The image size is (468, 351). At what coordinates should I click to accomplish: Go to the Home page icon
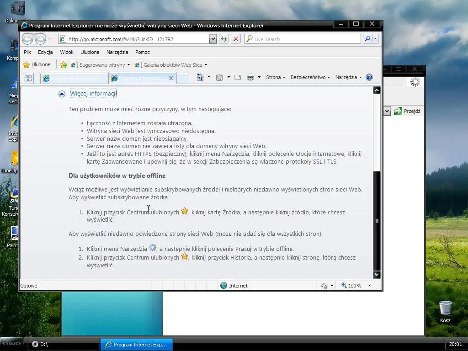click(200, 77)
